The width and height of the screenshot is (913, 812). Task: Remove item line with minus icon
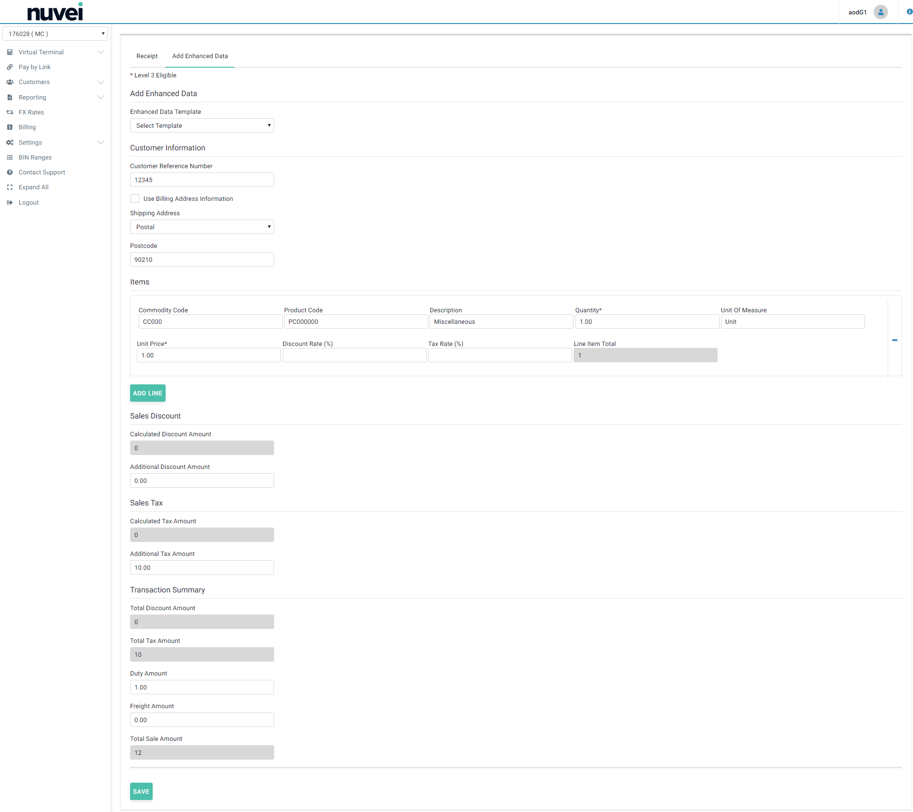pos(895,340)
